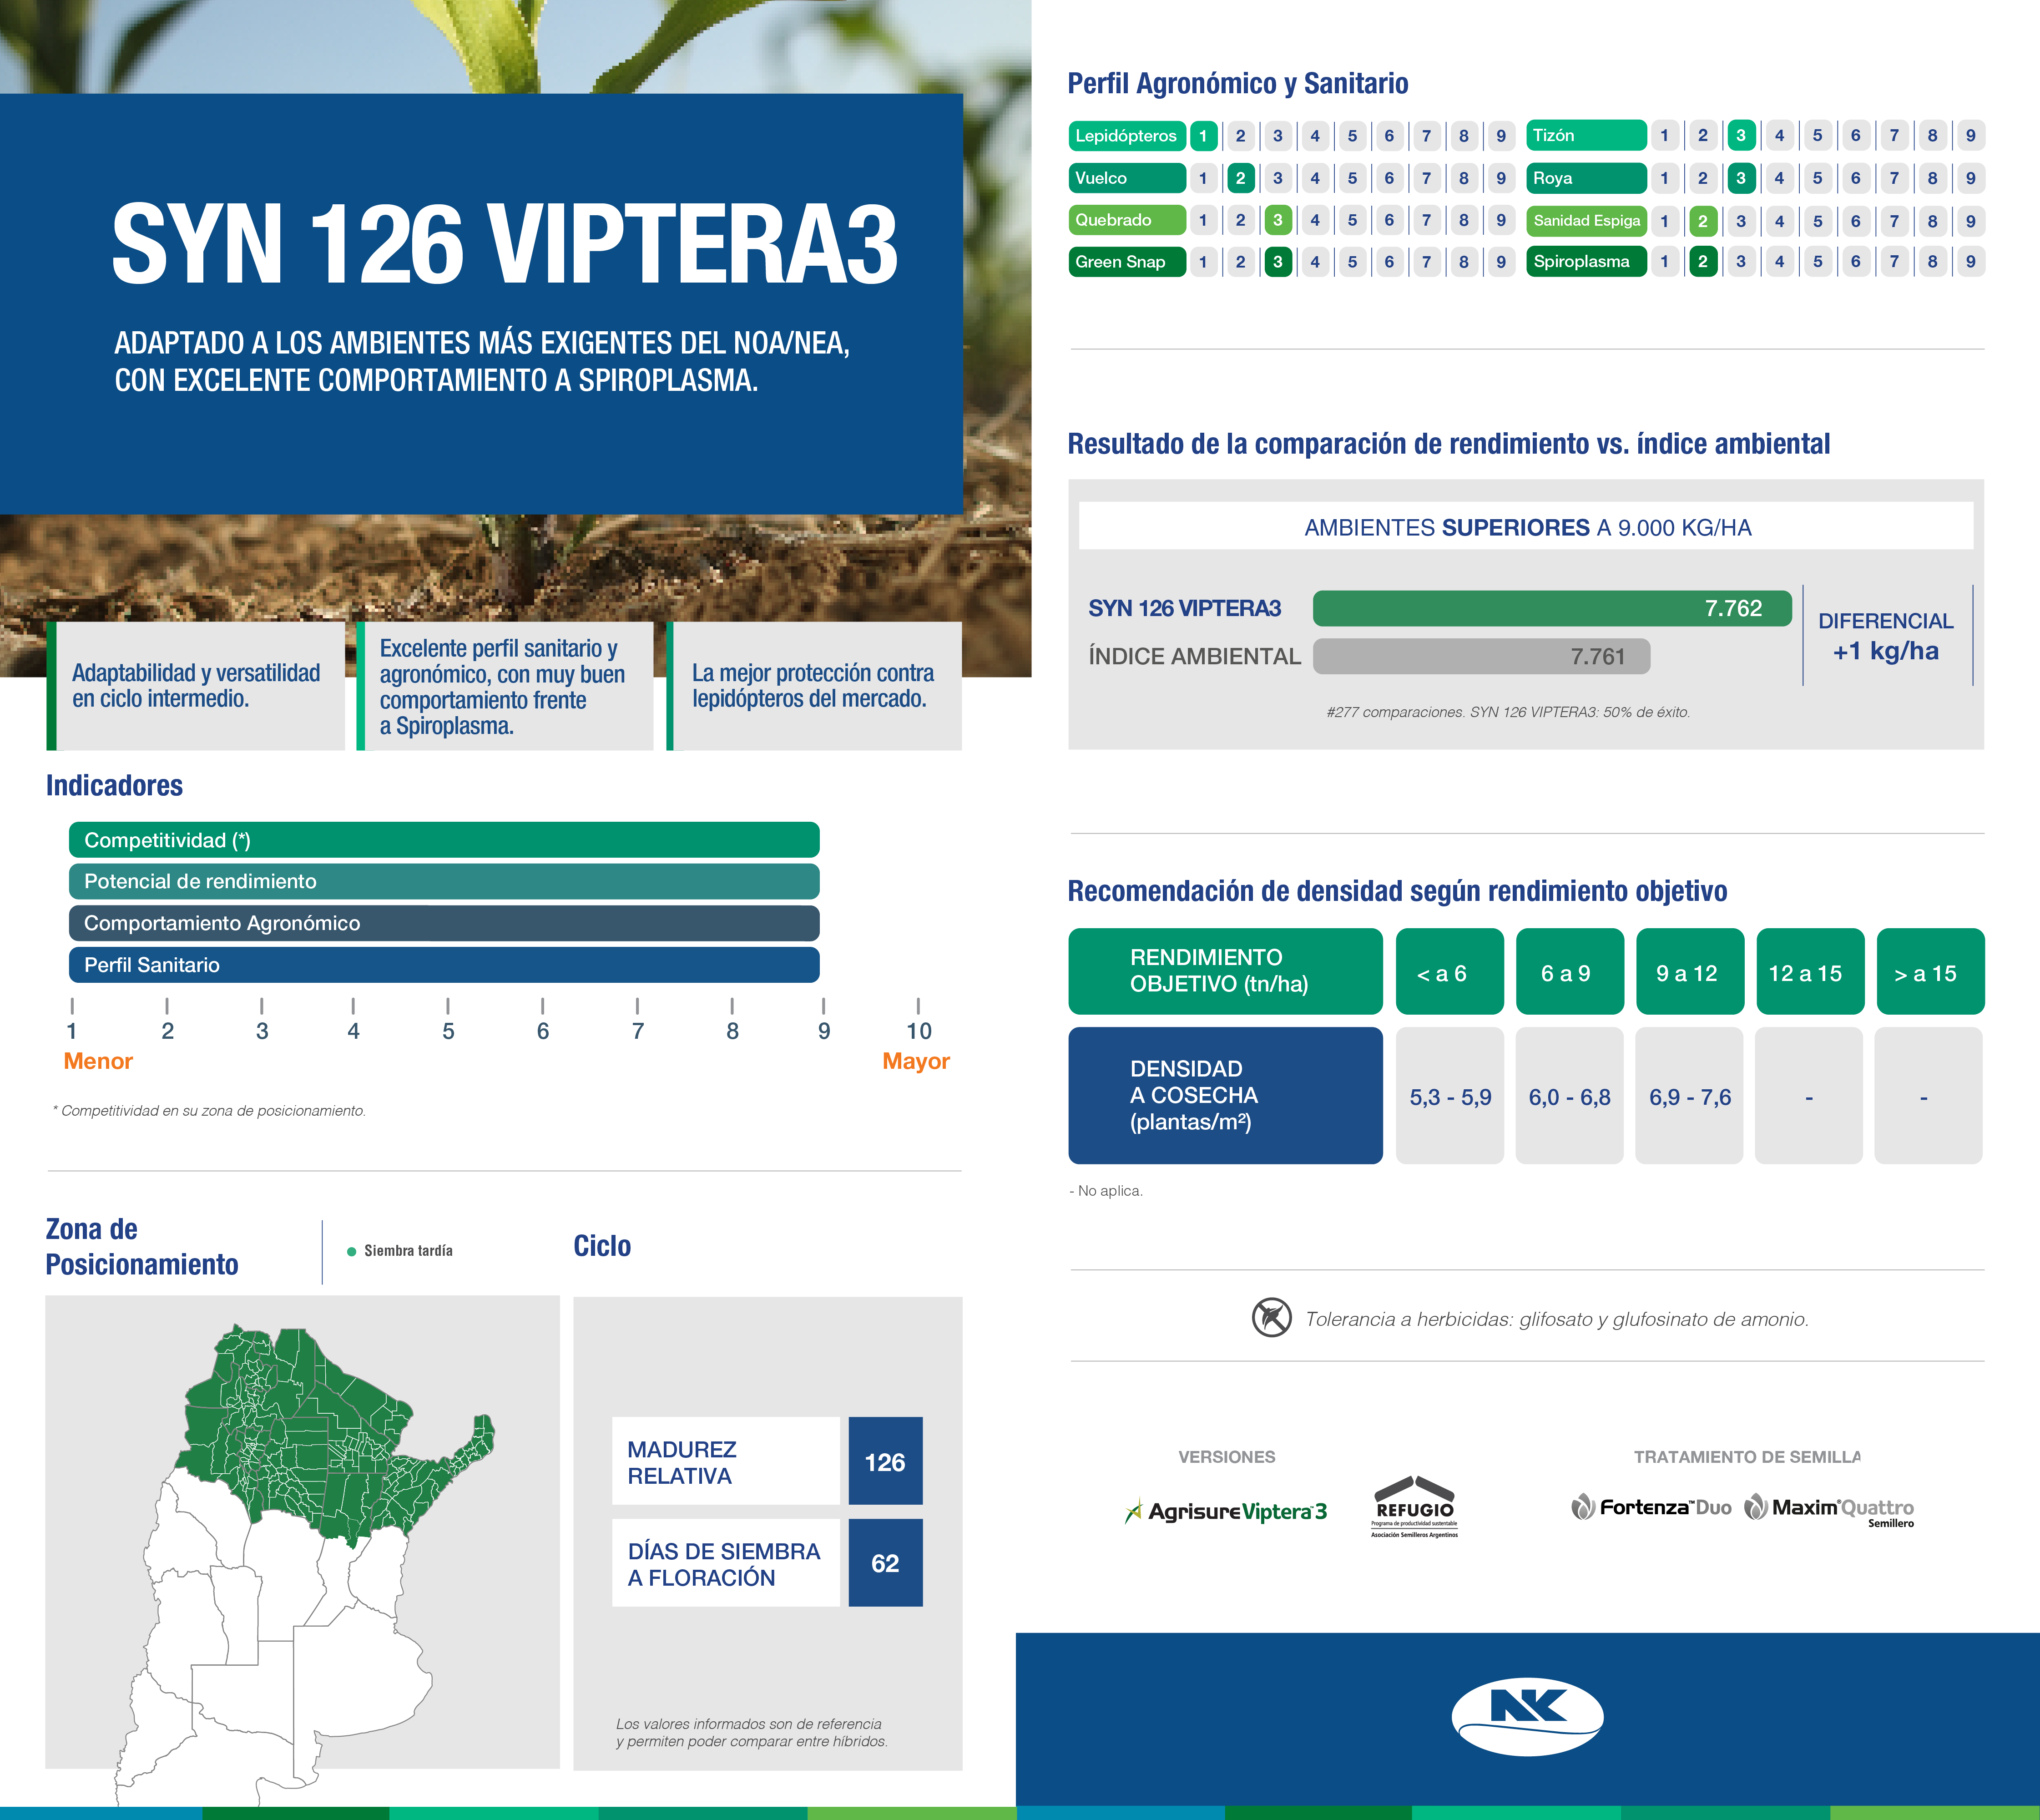Image resolution: width=2040 pixels, height=1820 pixels.
Task: Click the Potencial de rendimiento bar
Action: pos(444,881)
